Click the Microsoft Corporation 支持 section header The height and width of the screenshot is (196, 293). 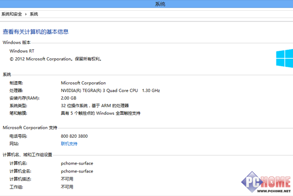(30, 128)
